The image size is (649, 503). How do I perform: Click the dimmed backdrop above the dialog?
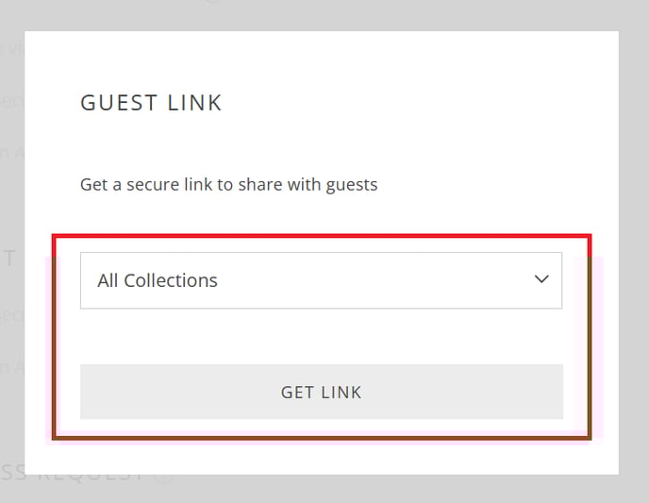click(x=321, y=14)
